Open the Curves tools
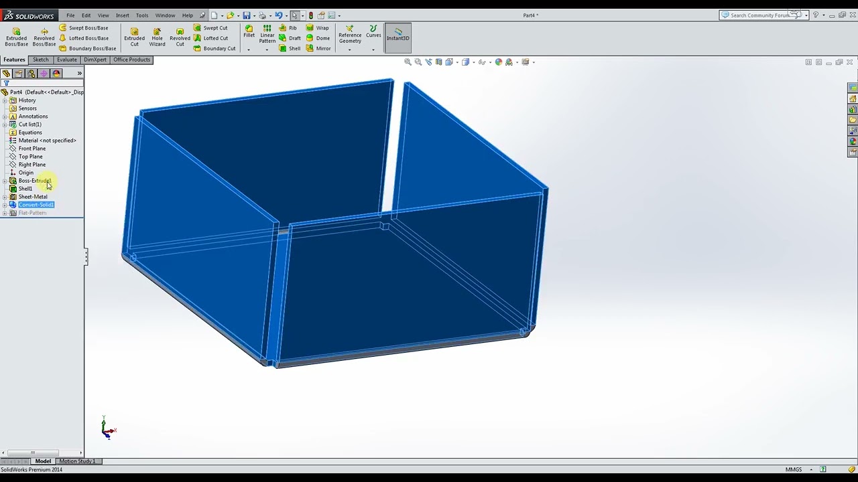 [x=373, y=31]
